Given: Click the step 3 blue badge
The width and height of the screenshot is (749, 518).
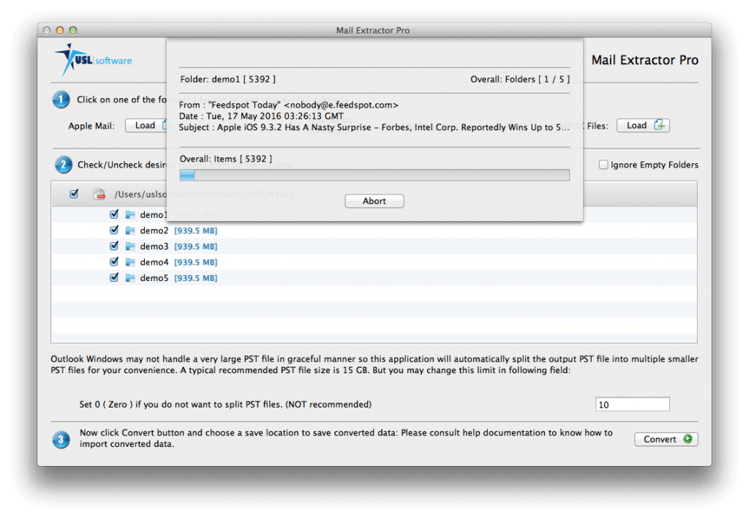Looking at the screenshot, I should pyautogui.click(x=61, y=440).
